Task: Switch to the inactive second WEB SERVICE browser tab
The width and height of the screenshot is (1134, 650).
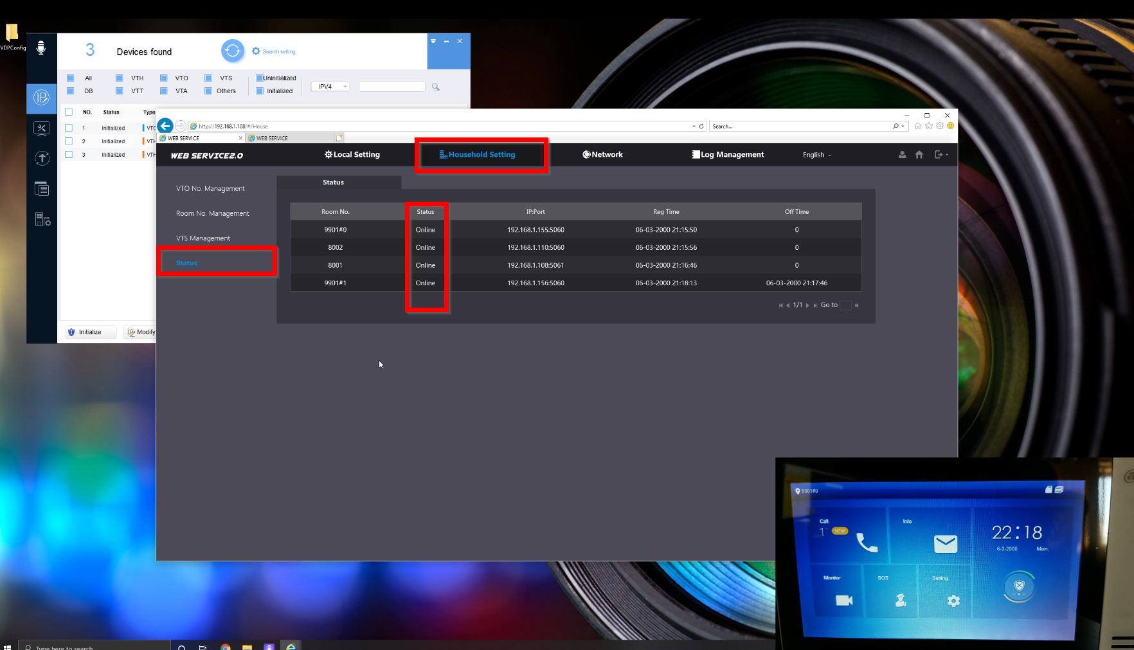Action: point(291,138)
